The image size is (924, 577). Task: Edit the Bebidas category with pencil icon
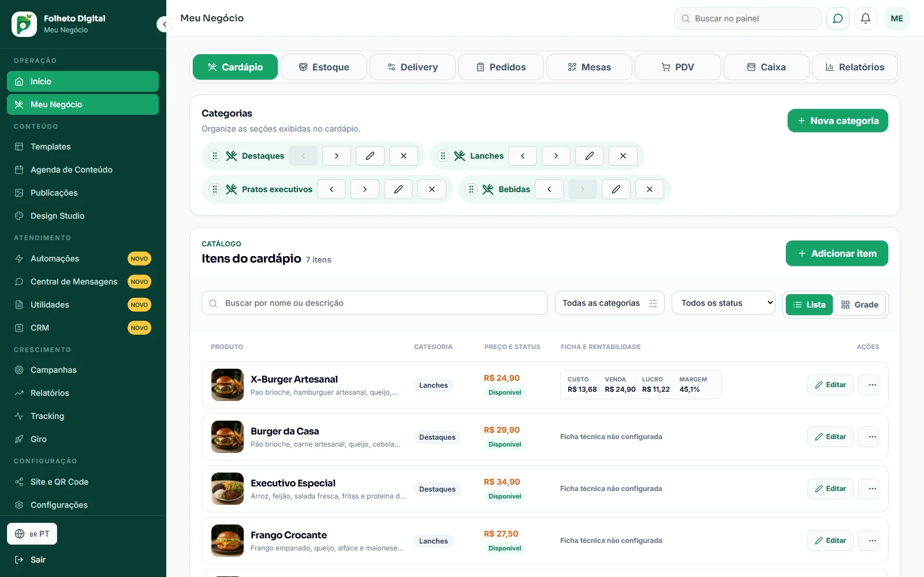[x=616, y=189]
